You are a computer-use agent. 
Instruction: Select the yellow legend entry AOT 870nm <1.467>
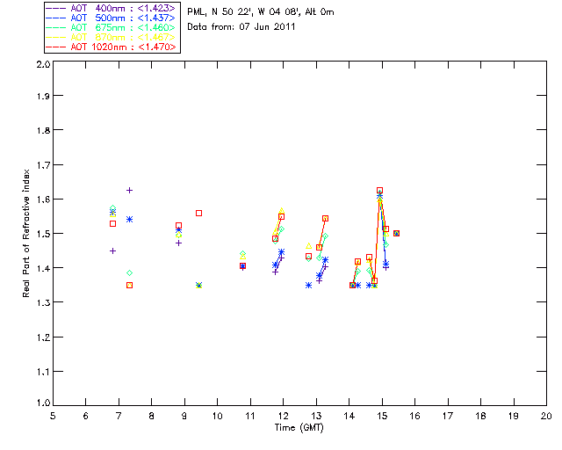tap(111, 37)
